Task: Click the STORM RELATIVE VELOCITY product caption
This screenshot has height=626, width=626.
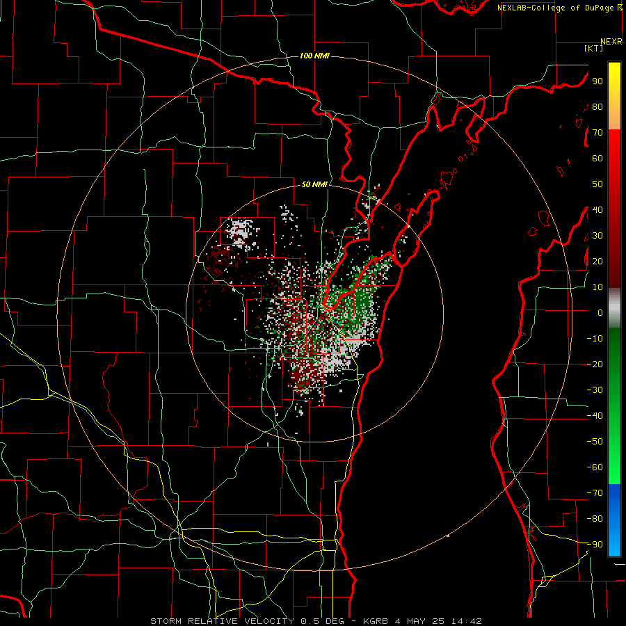Action: tap(222, 621)
